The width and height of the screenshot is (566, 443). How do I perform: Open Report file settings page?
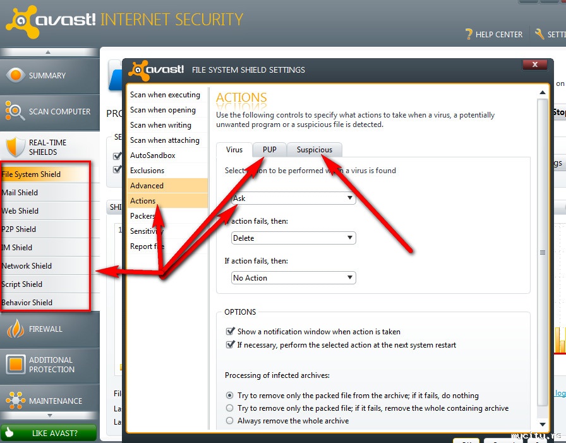pyautogui.click(x=167, y=246)
